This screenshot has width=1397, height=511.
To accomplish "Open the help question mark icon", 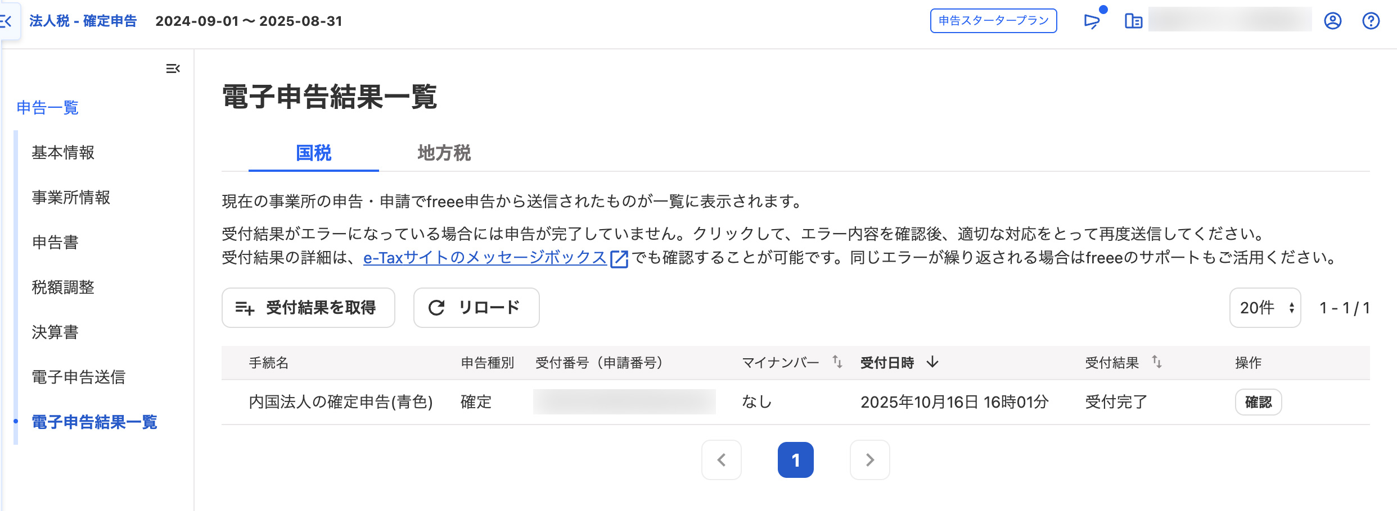I will tap(1371, 21).
